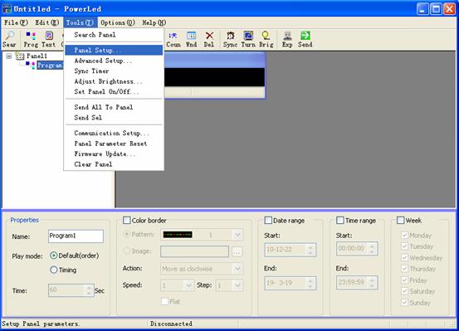
Task: Choose Advanced Setup menu entry
Action: coord(114,61)
